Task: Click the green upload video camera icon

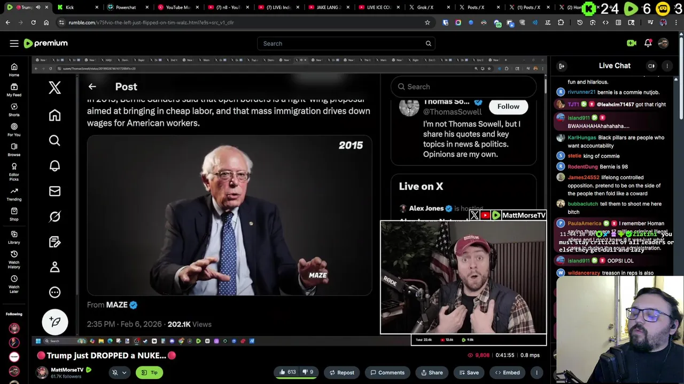Action: pos(632,43)
